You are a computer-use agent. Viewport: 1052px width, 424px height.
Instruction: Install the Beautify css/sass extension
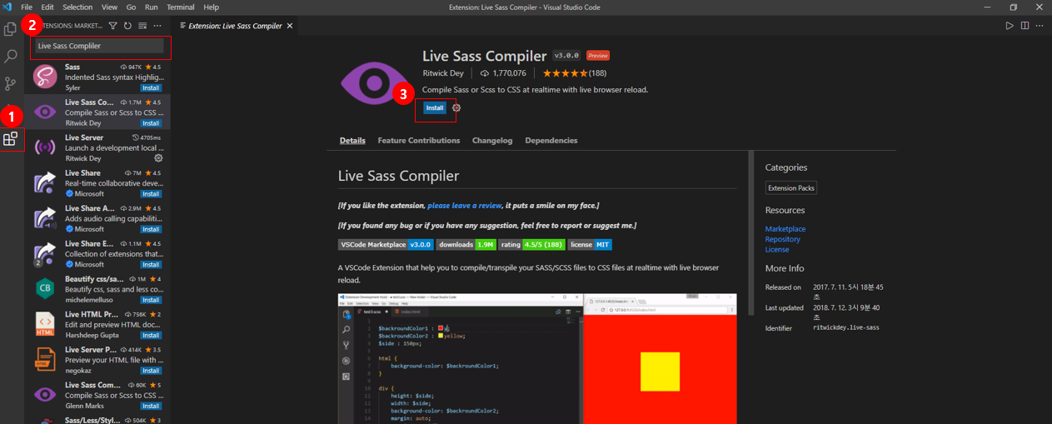tap(151, 300)
